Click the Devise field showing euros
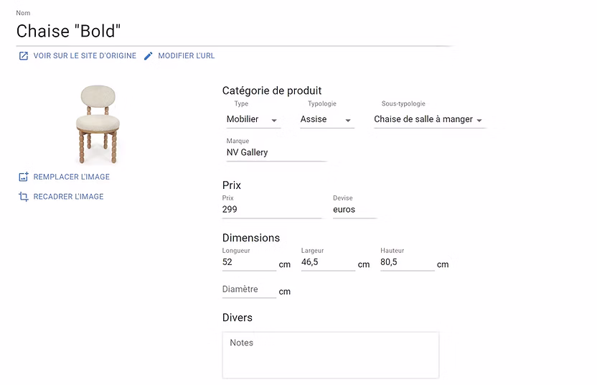 click(x=354, y=210)
